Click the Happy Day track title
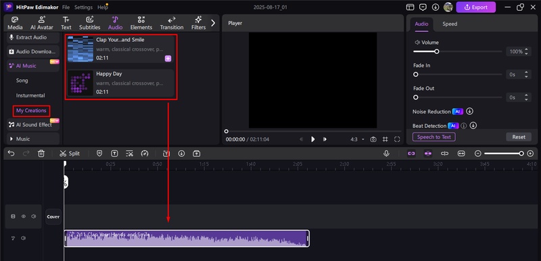The width and height of the screenshot is (541, 261). [x=109, y=74]
